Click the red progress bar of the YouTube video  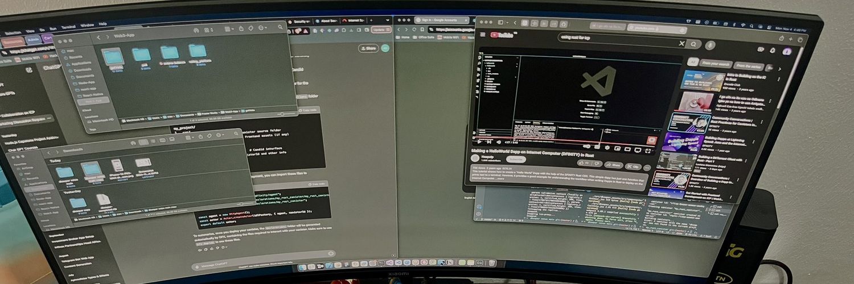pos(564,140)
